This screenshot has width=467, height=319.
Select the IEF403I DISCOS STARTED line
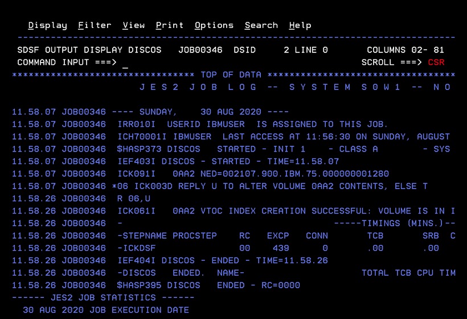tap(175, 161)
